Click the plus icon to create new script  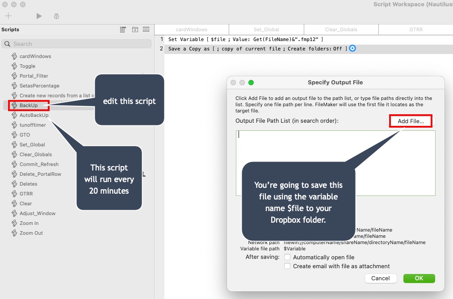tap(8, 16)
